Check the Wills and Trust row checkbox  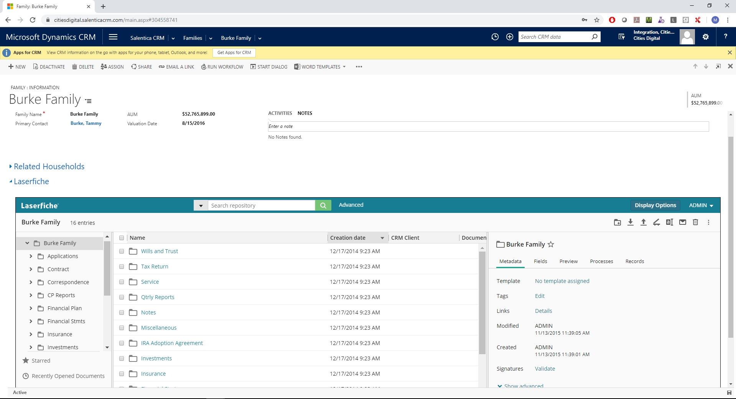[122, 251]
